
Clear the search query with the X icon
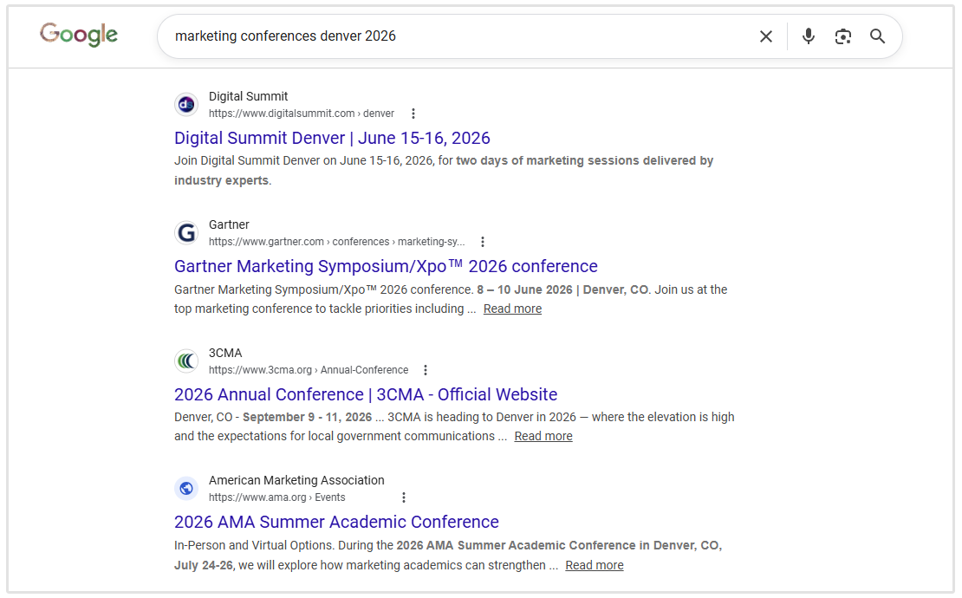(x=765, y=36)
